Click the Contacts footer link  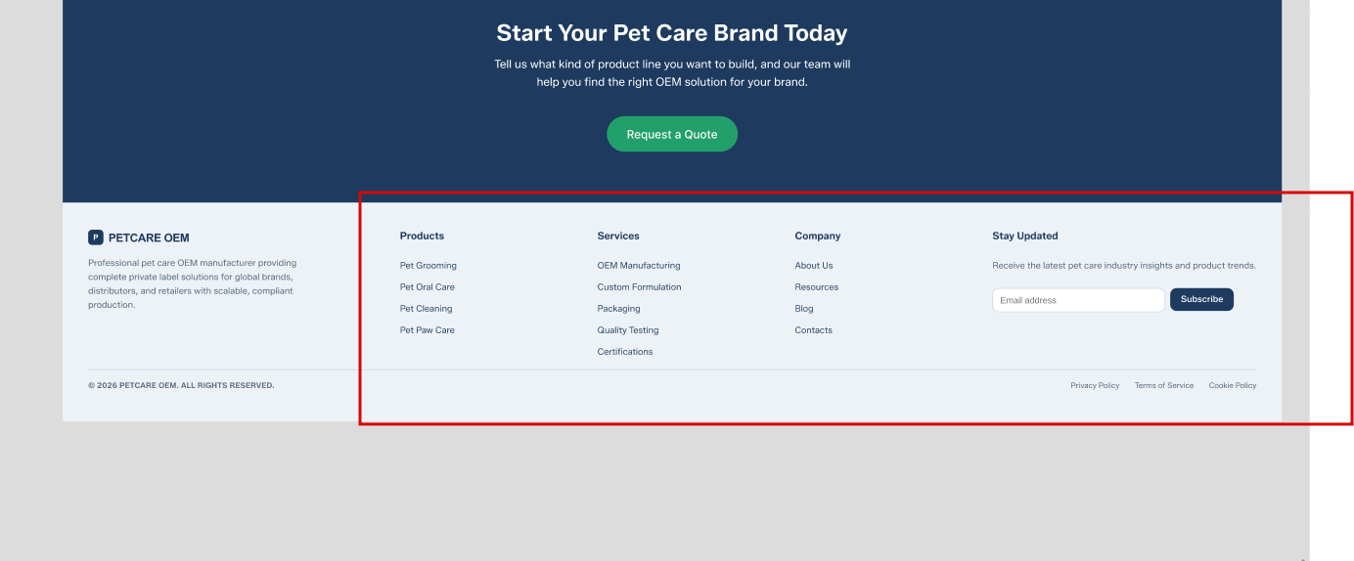pos(813,330)
